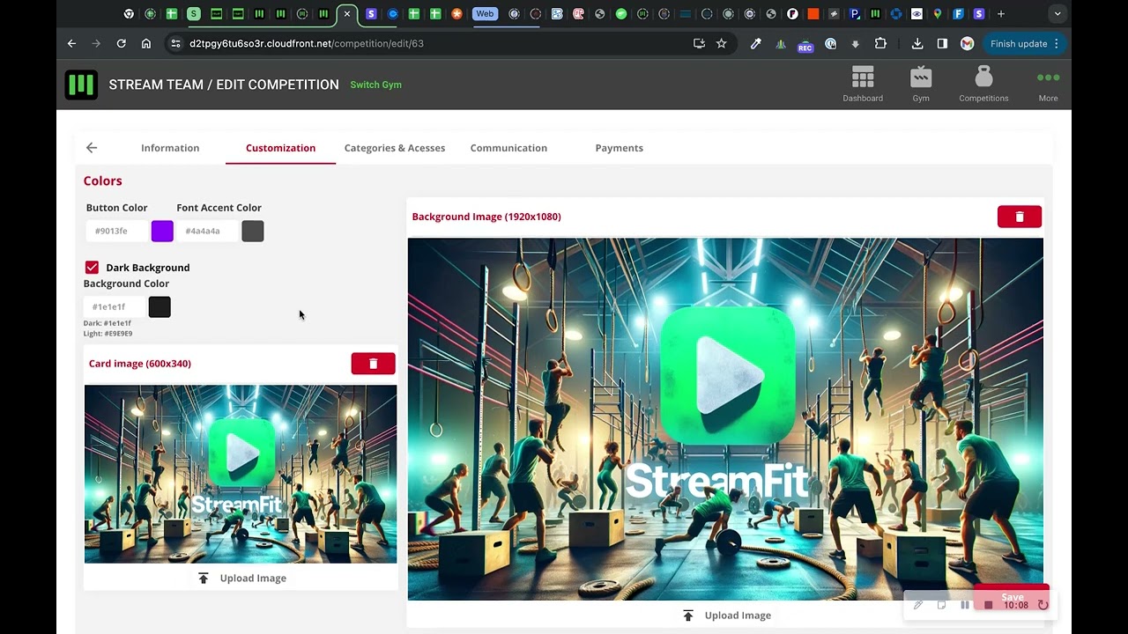Delete the background image with trash button

coord(1020,217)
